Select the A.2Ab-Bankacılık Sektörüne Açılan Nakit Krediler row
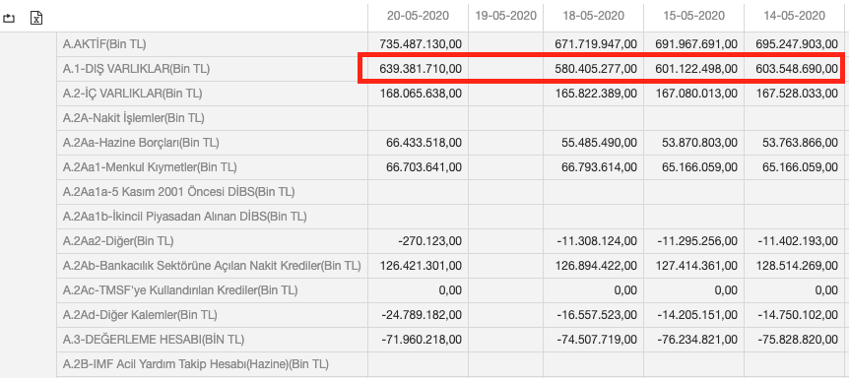This screenshot has width=849, height=382. pos(452,266)
